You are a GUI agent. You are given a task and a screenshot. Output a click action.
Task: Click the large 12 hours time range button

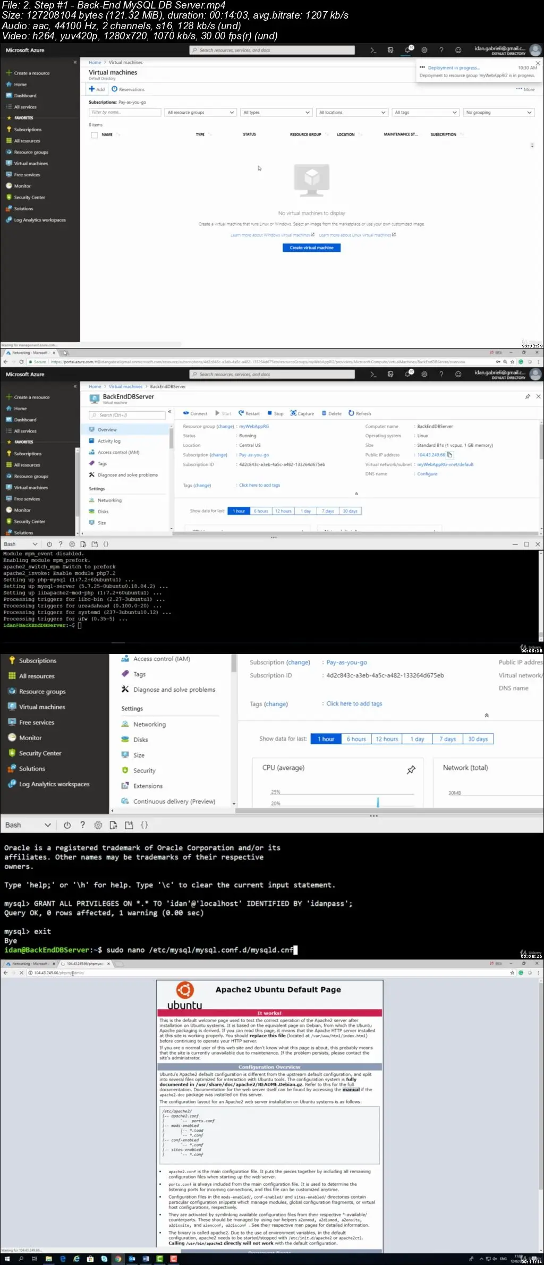[387, 739]
